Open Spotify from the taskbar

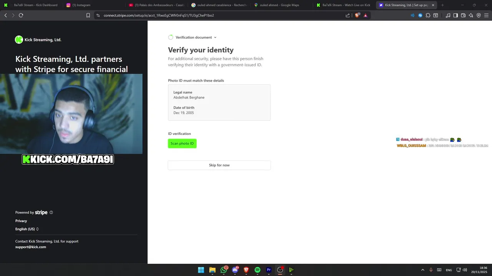tap(258, 270)
